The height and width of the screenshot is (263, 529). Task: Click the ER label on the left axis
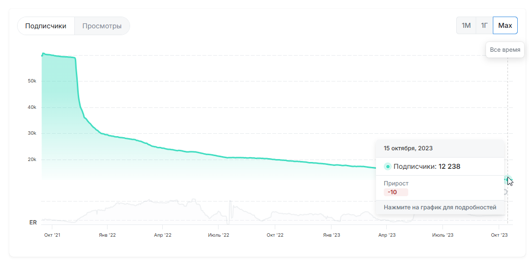point(33,223)
